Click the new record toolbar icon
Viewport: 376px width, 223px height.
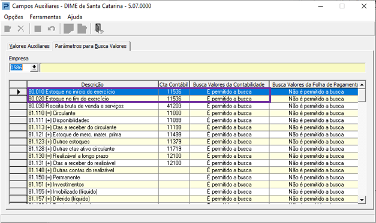8,29
